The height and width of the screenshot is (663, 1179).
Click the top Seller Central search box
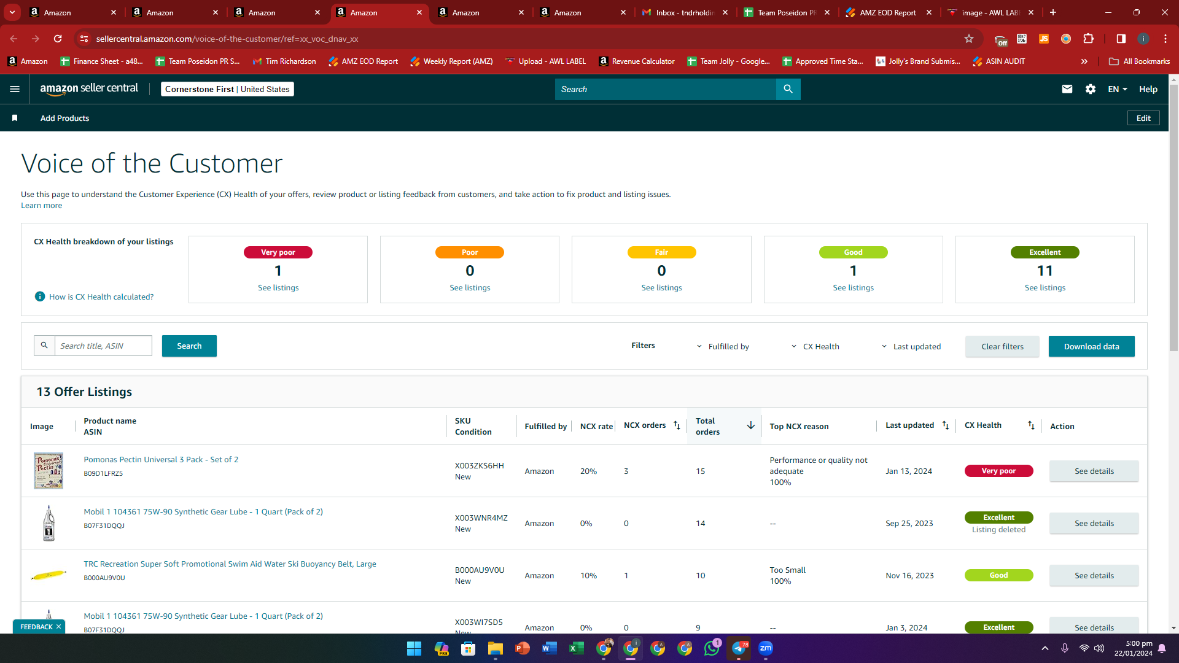coord(666,89)
